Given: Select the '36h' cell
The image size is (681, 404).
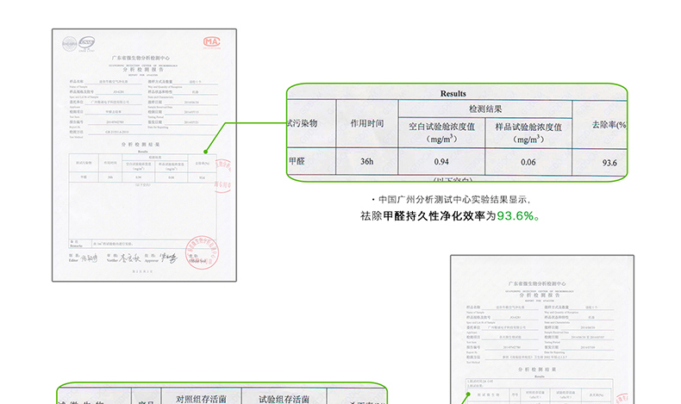Looking at the screenshot, I should point(367,161).
